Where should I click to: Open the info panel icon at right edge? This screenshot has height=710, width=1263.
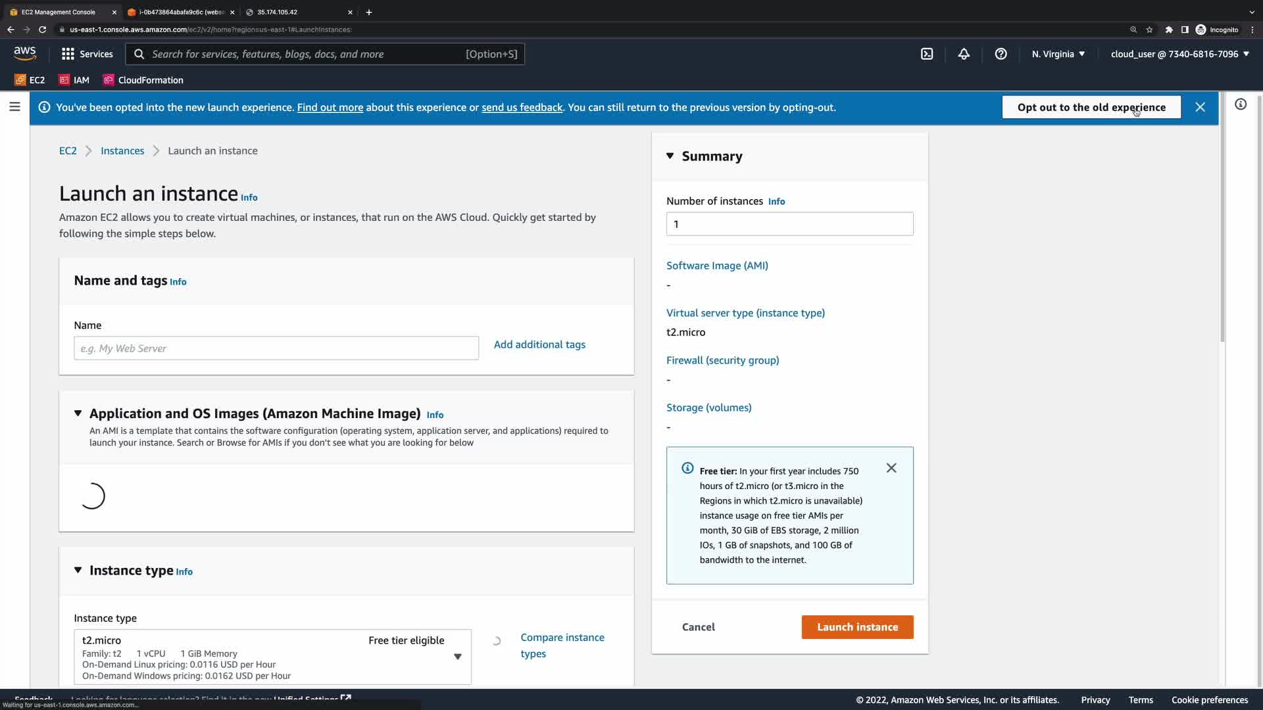(x=1240, y=105)
